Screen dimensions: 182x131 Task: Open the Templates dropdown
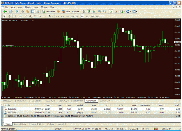[135, 11]
